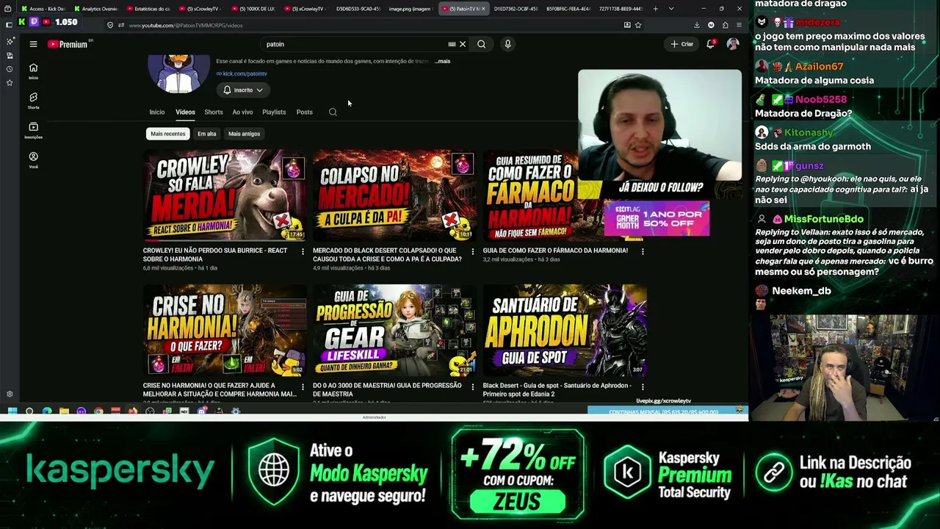The height and width of the screenshot is (529, 940).
Task: Open browser sidebar settings gear
Action: (x=10, y=395)
